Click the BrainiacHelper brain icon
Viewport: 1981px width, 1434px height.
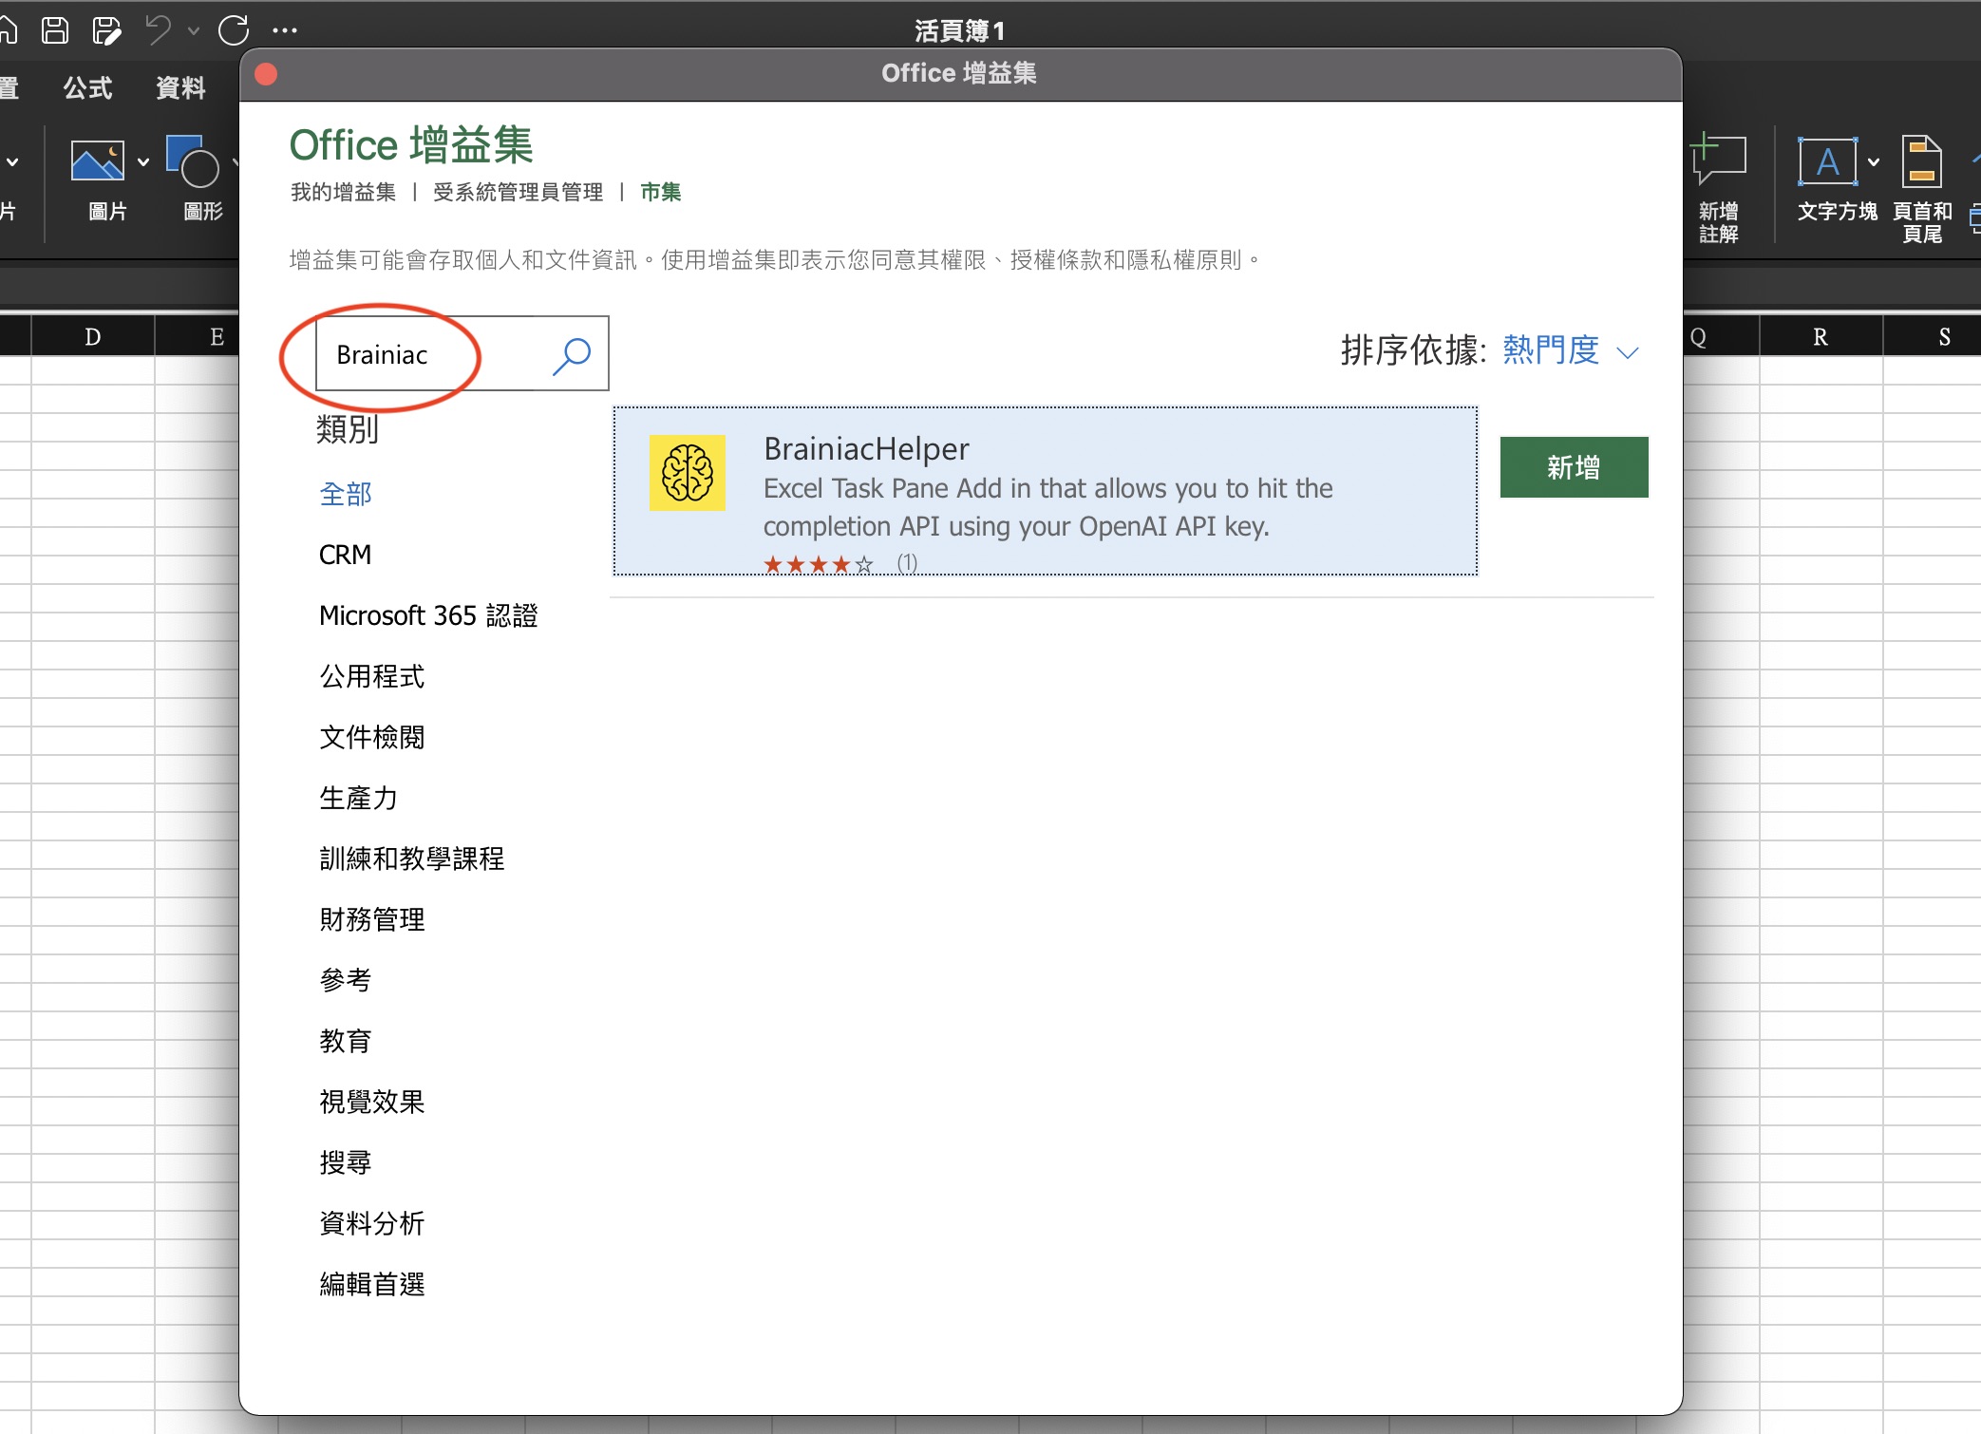click(x=688, y=473)
